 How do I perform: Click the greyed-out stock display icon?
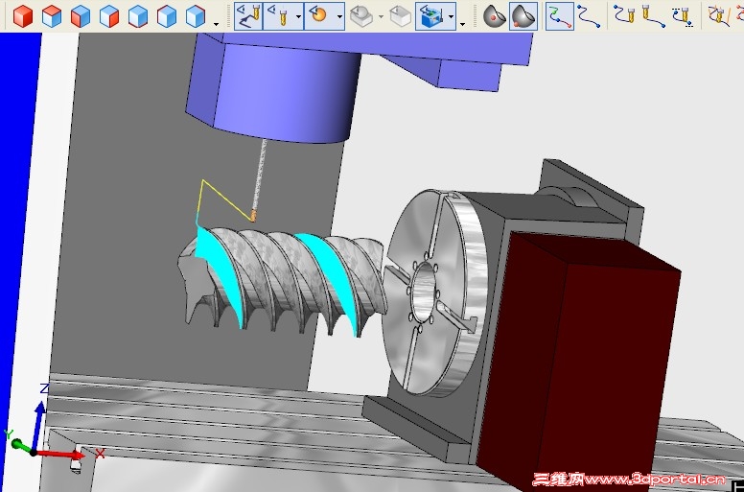point(361,16)
